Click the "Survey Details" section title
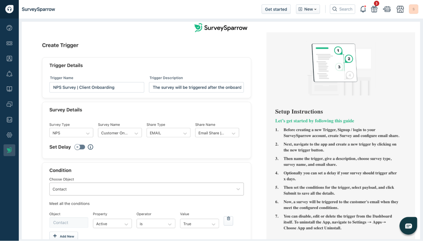This screenshot has height=241, width=423. click(66, 110)
